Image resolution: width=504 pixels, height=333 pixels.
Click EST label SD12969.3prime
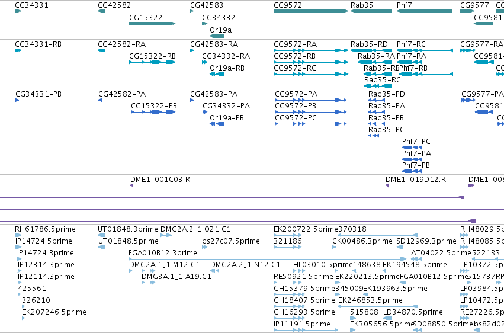[x=426, y=241]
